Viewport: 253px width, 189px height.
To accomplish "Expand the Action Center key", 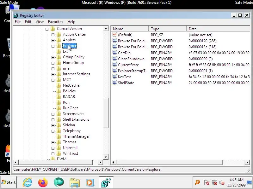I will tap(53, 35).
